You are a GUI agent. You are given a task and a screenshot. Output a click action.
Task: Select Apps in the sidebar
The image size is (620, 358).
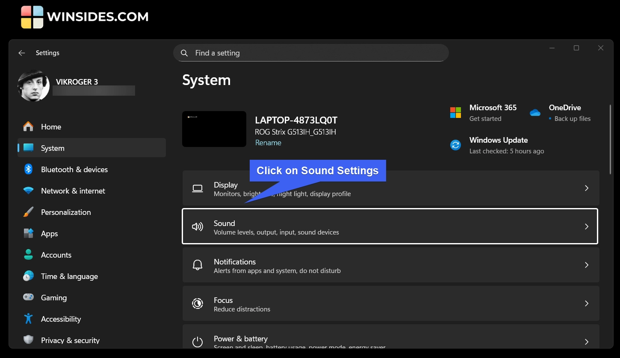coord(49,234)
